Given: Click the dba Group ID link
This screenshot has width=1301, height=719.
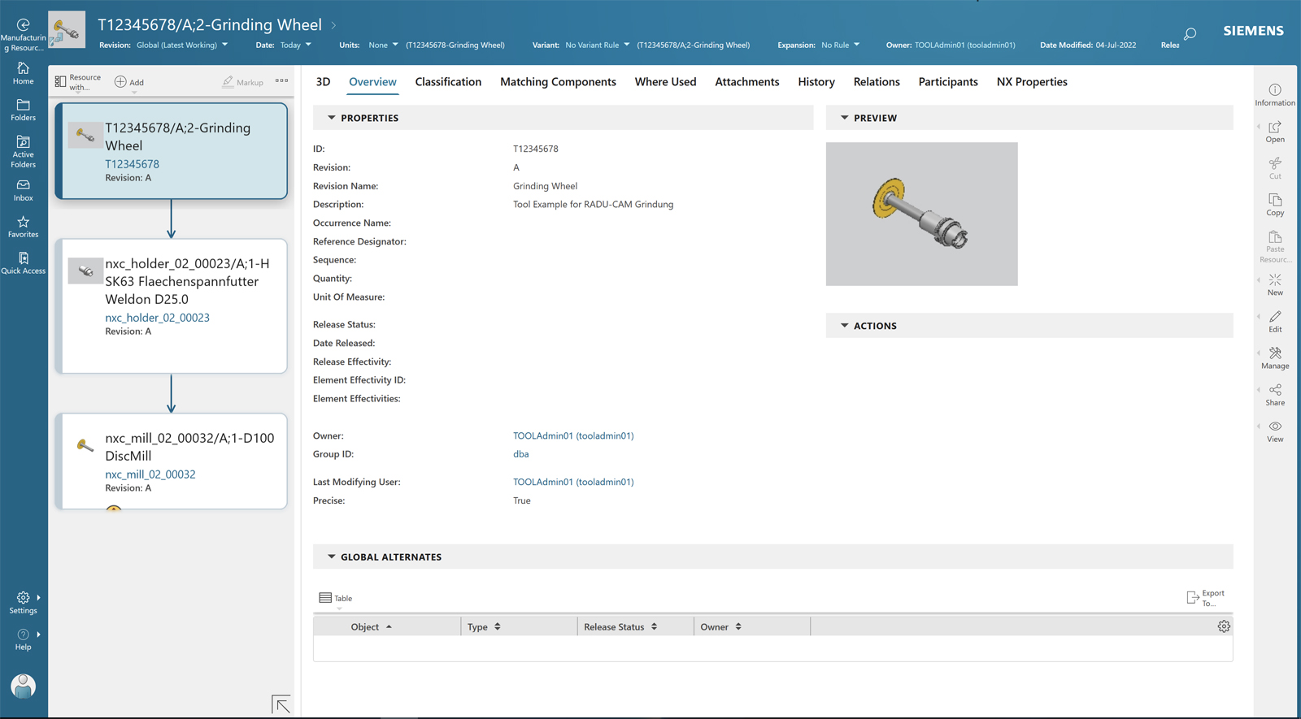Looking at the screenshot, I should coord(520,454).
